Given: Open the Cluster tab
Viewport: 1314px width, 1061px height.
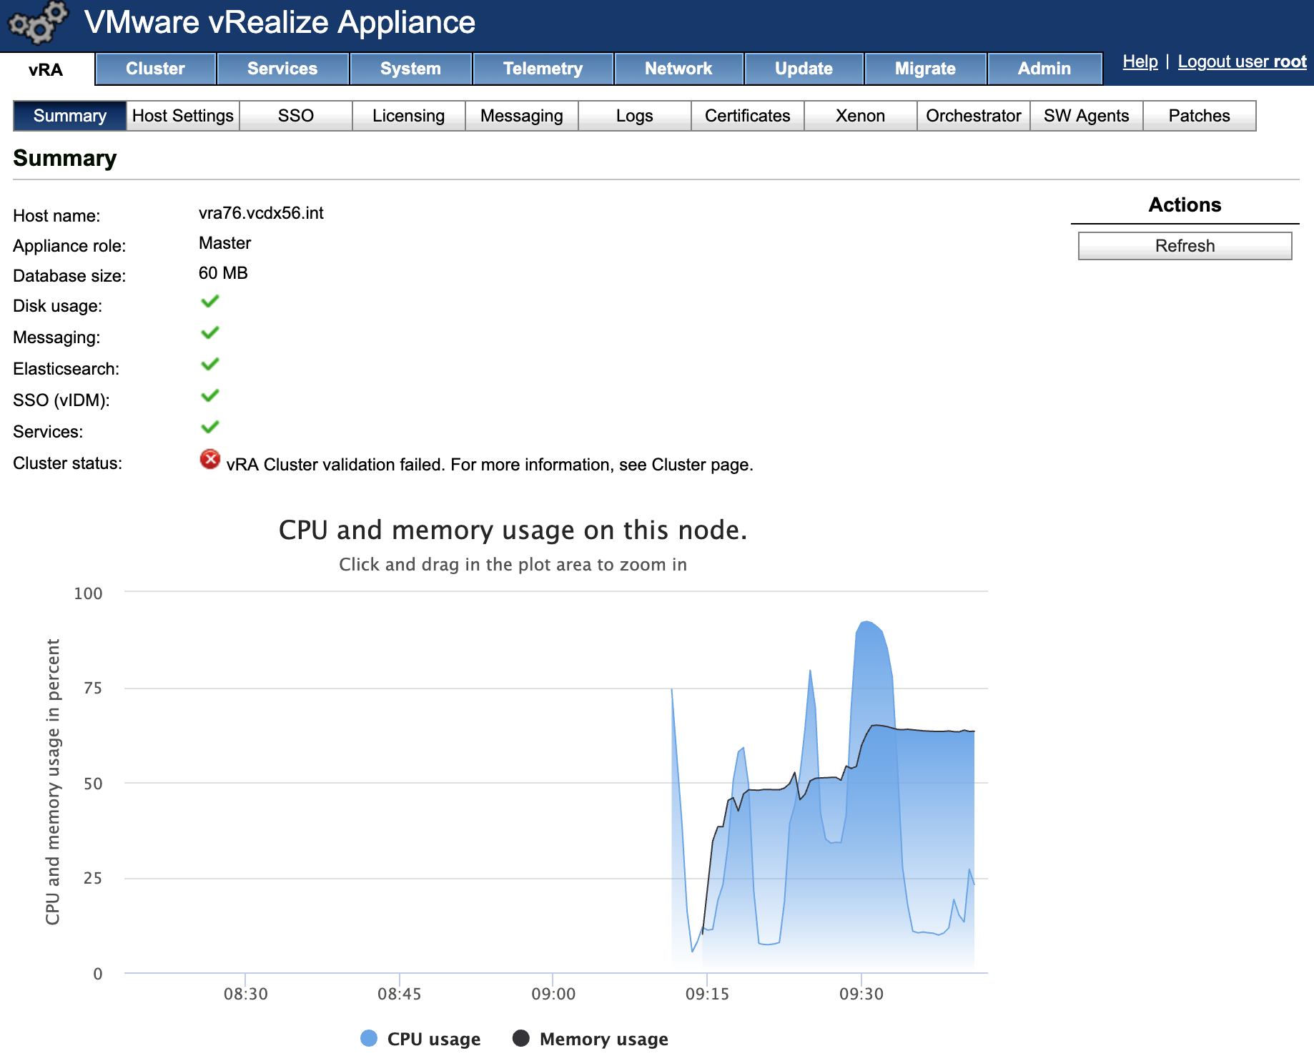Looking at the screenshot, I should click(x=155, y=69).
